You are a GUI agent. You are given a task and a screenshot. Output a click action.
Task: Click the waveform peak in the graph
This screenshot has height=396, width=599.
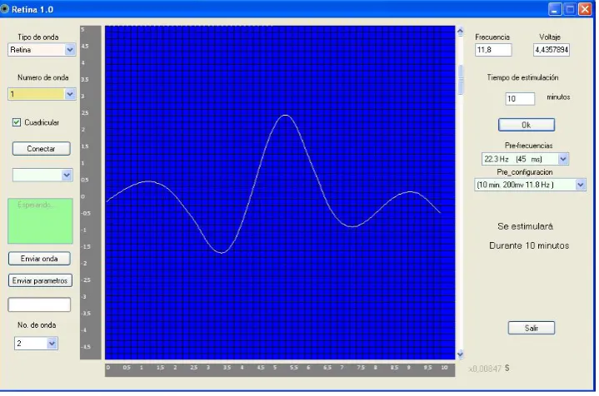[x=286, y=115]
